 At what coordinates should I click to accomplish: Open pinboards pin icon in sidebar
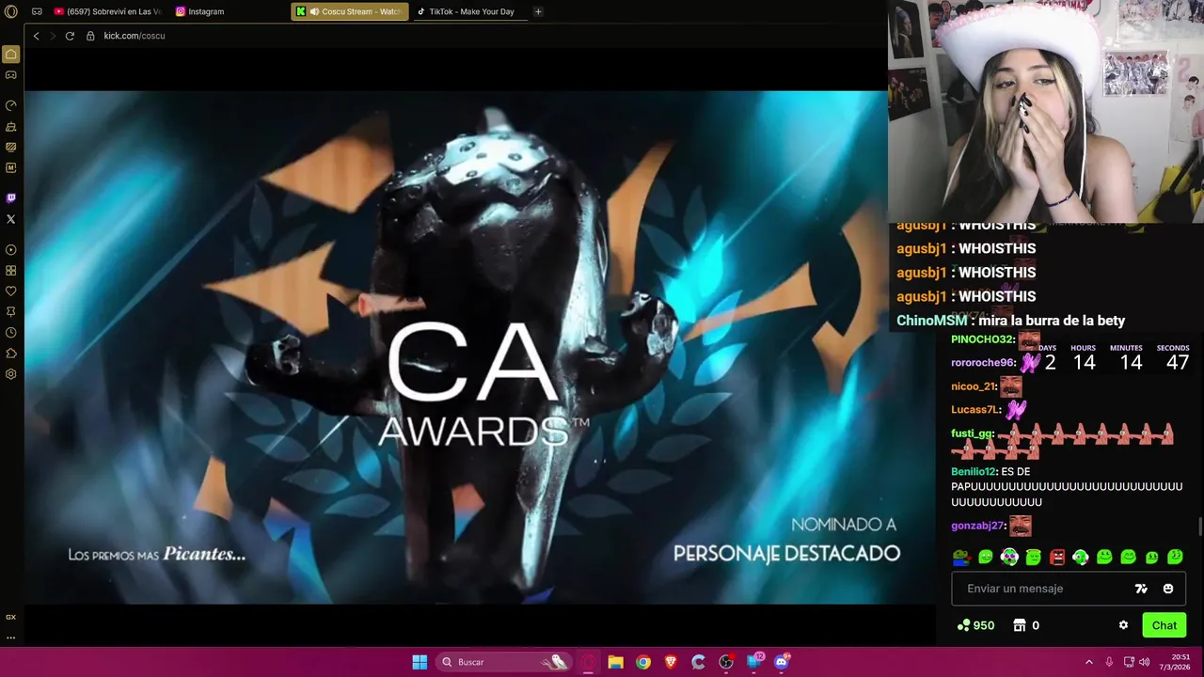[11, 311]
